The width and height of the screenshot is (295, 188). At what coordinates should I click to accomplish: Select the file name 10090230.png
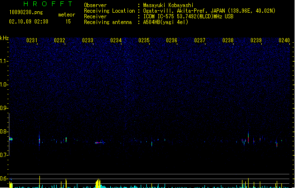[x=26, y=12]
